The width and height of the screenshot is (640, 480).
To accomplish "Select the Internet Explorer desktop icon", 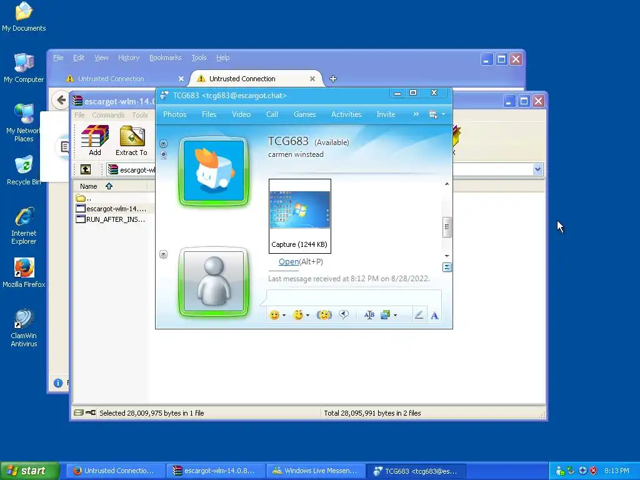I will point(24,226).
